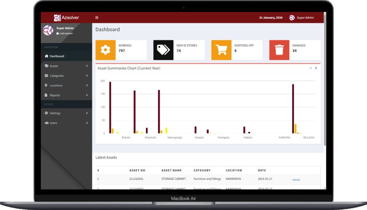Click the 2019-05-27 date in row 1
Viewport: 367px width, 210px height.
(265, 179)
